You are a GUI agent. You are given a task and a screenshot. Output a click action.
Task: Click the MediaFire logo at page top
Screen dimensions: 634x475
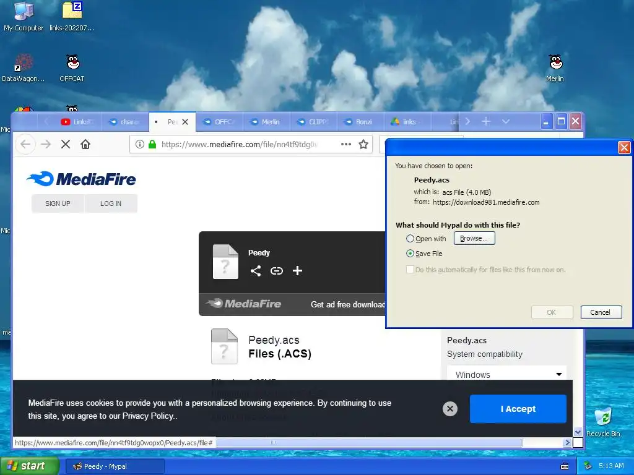81,179
